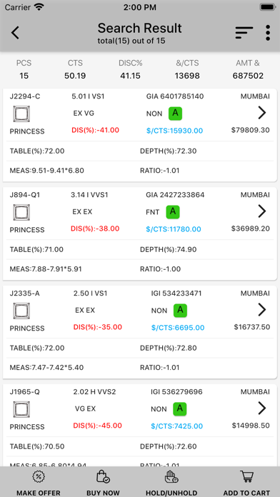This screenshot has width=280, height=497.
Task: Tap green A badge on stone J894-Q1
Action: click(173, 212)
